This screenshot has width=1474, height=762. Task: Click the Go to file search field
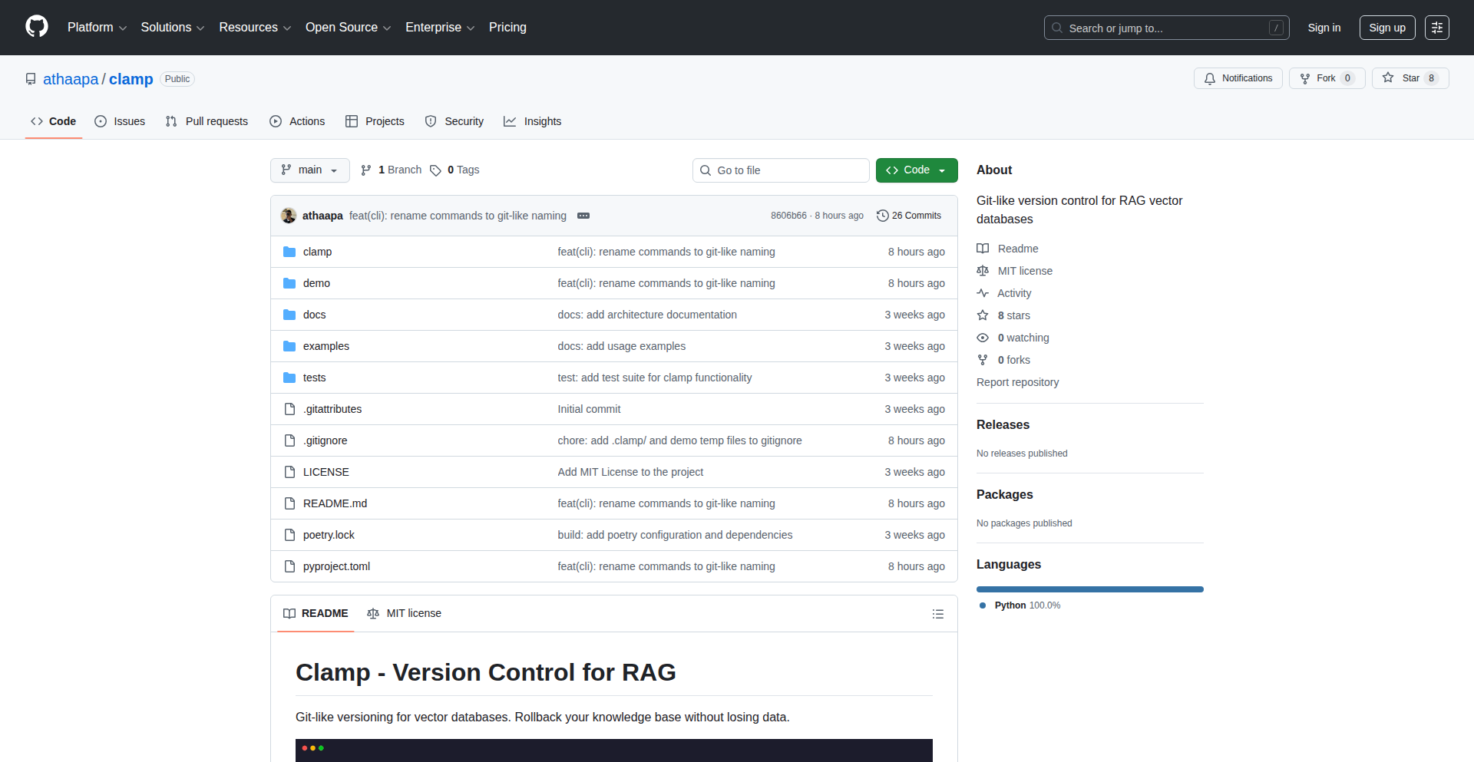tap(781, 170)
